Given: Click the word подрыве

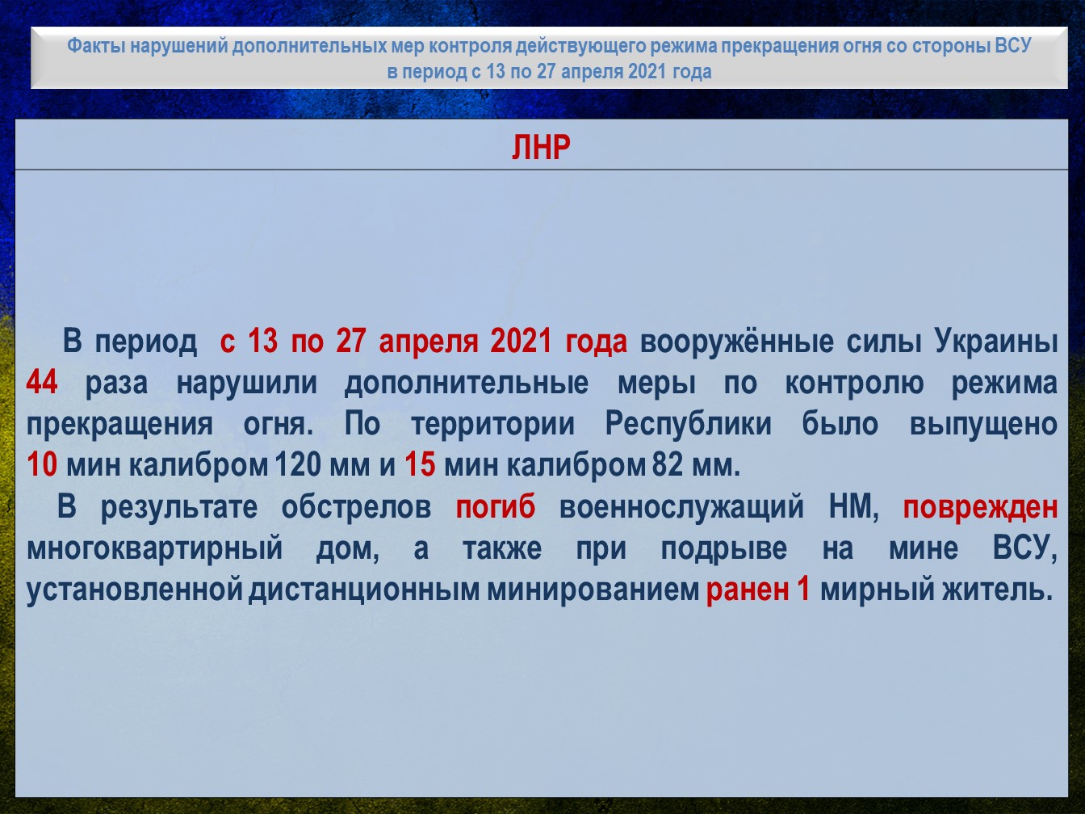Looking at the screenshot, I should 723,549.
